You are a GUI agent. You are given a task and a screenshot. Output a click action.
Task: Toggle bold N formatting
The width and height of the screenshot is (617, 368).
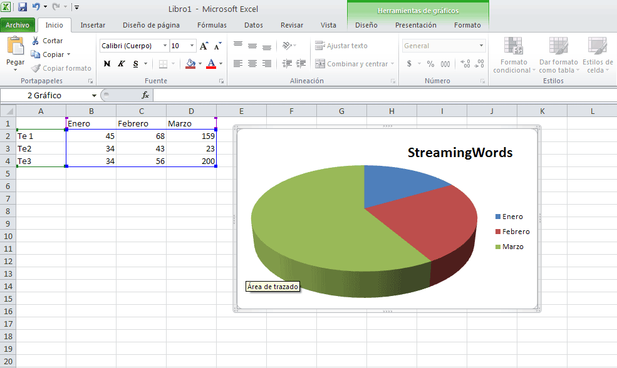[107, 64]
